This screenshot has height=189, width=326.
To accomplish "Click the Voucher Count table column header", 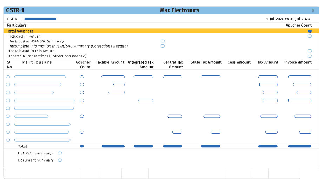I will click(83, 64).
